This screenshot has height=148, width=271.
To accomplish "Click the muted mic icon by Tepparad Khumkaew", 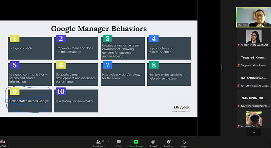I will coord(239,65).
